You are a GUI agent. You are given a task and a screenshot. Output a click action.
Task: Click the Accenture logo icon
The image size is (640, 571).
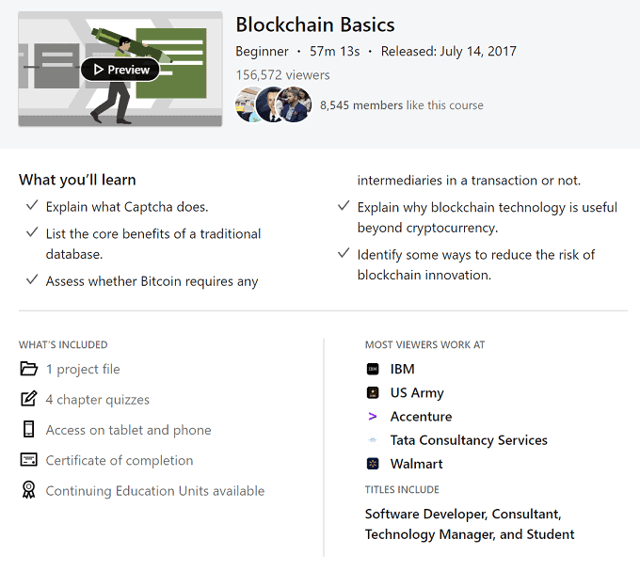pos(373,417)
